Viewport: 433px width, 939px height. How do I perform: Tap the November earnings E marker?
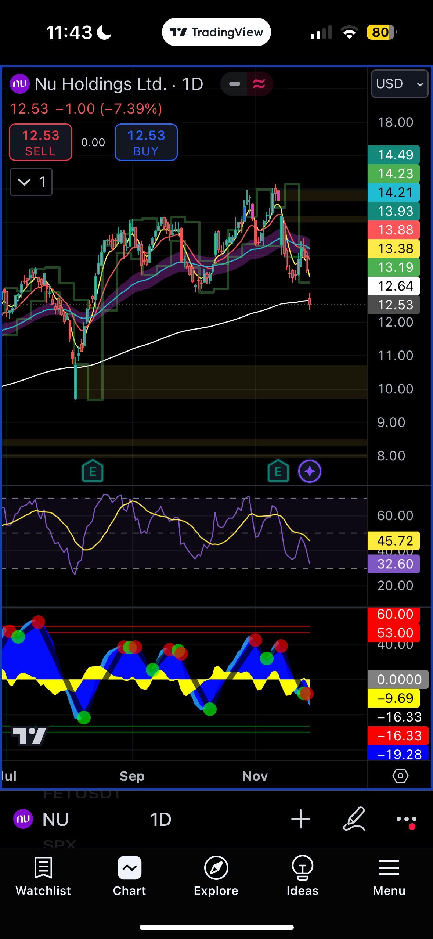coord(278,471)
